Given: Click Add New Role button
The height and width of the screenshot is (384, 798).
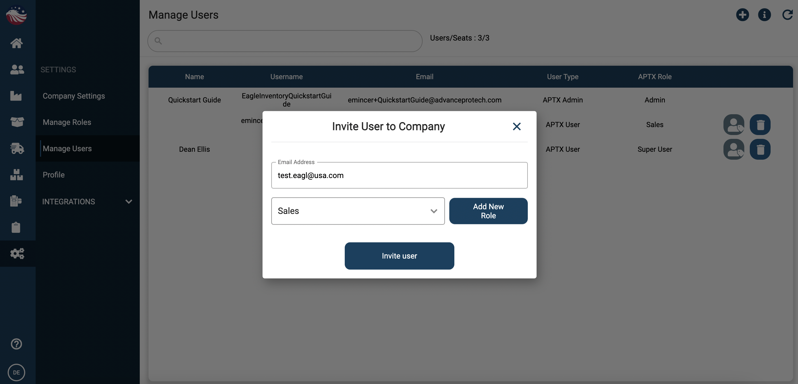Looking at the screenshot, I should (x=488, y=211).
